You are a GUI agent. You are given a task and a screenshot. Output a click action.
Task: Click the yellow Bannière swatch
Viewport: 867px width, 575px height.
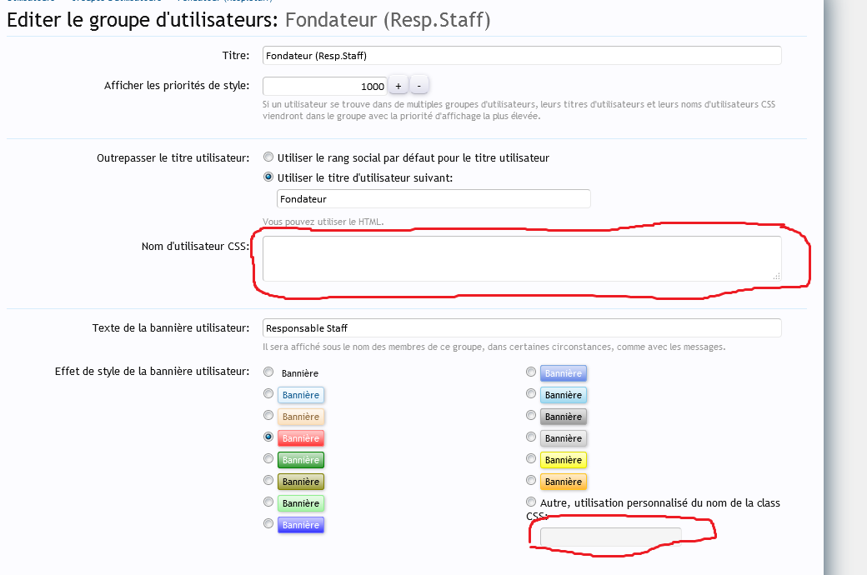point(563,460)
